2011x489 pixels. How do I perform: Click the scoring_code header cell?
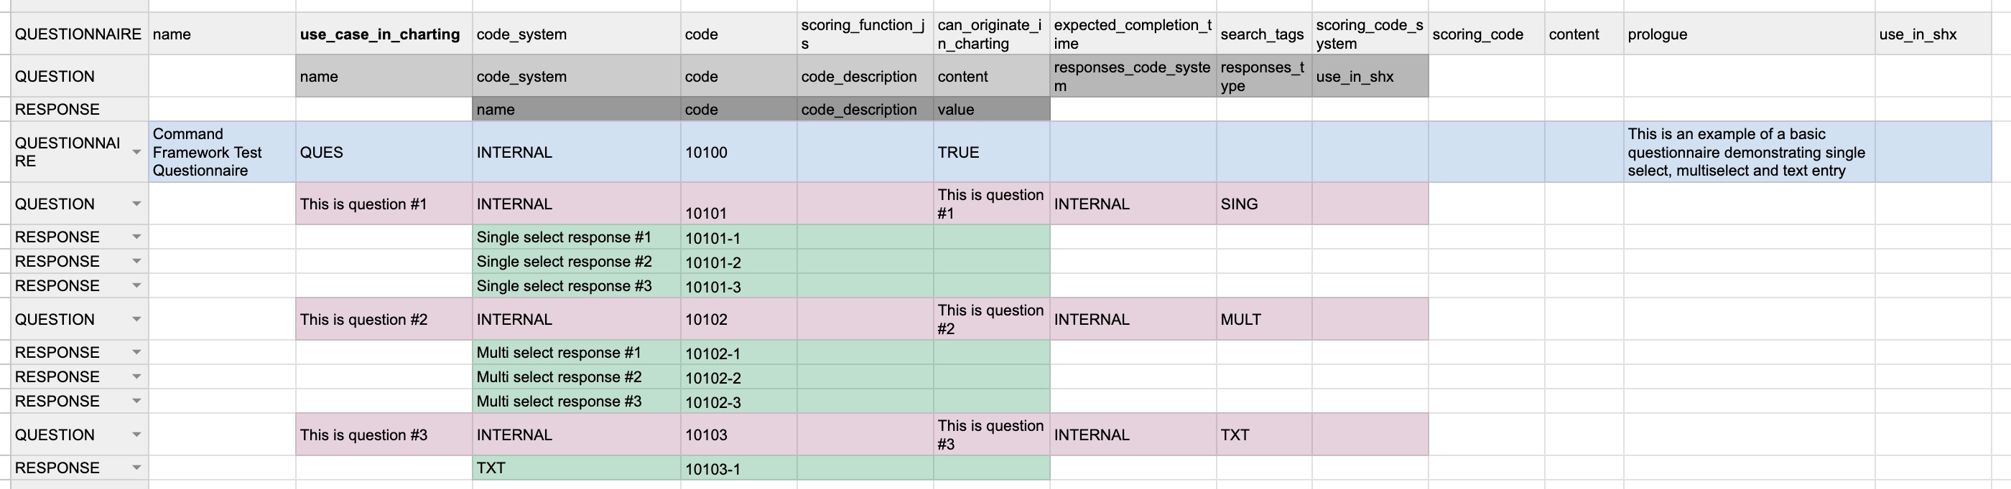click(1485, 34)
